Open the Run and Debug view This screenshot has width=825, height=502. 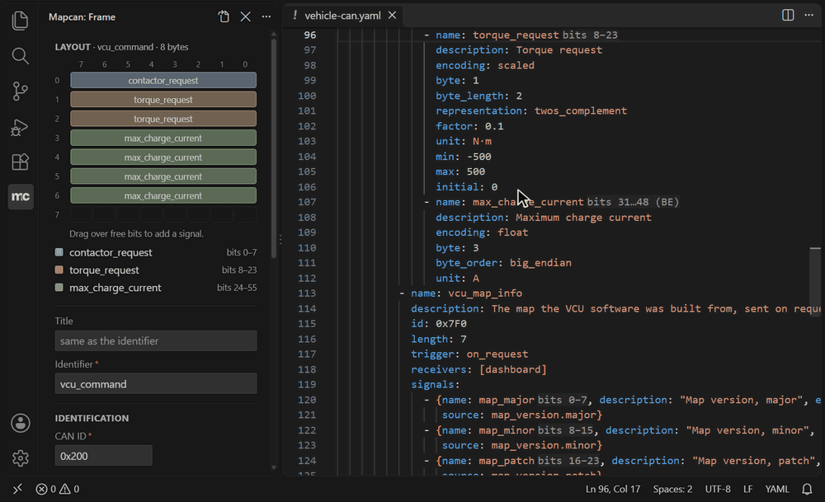(20, 127)
